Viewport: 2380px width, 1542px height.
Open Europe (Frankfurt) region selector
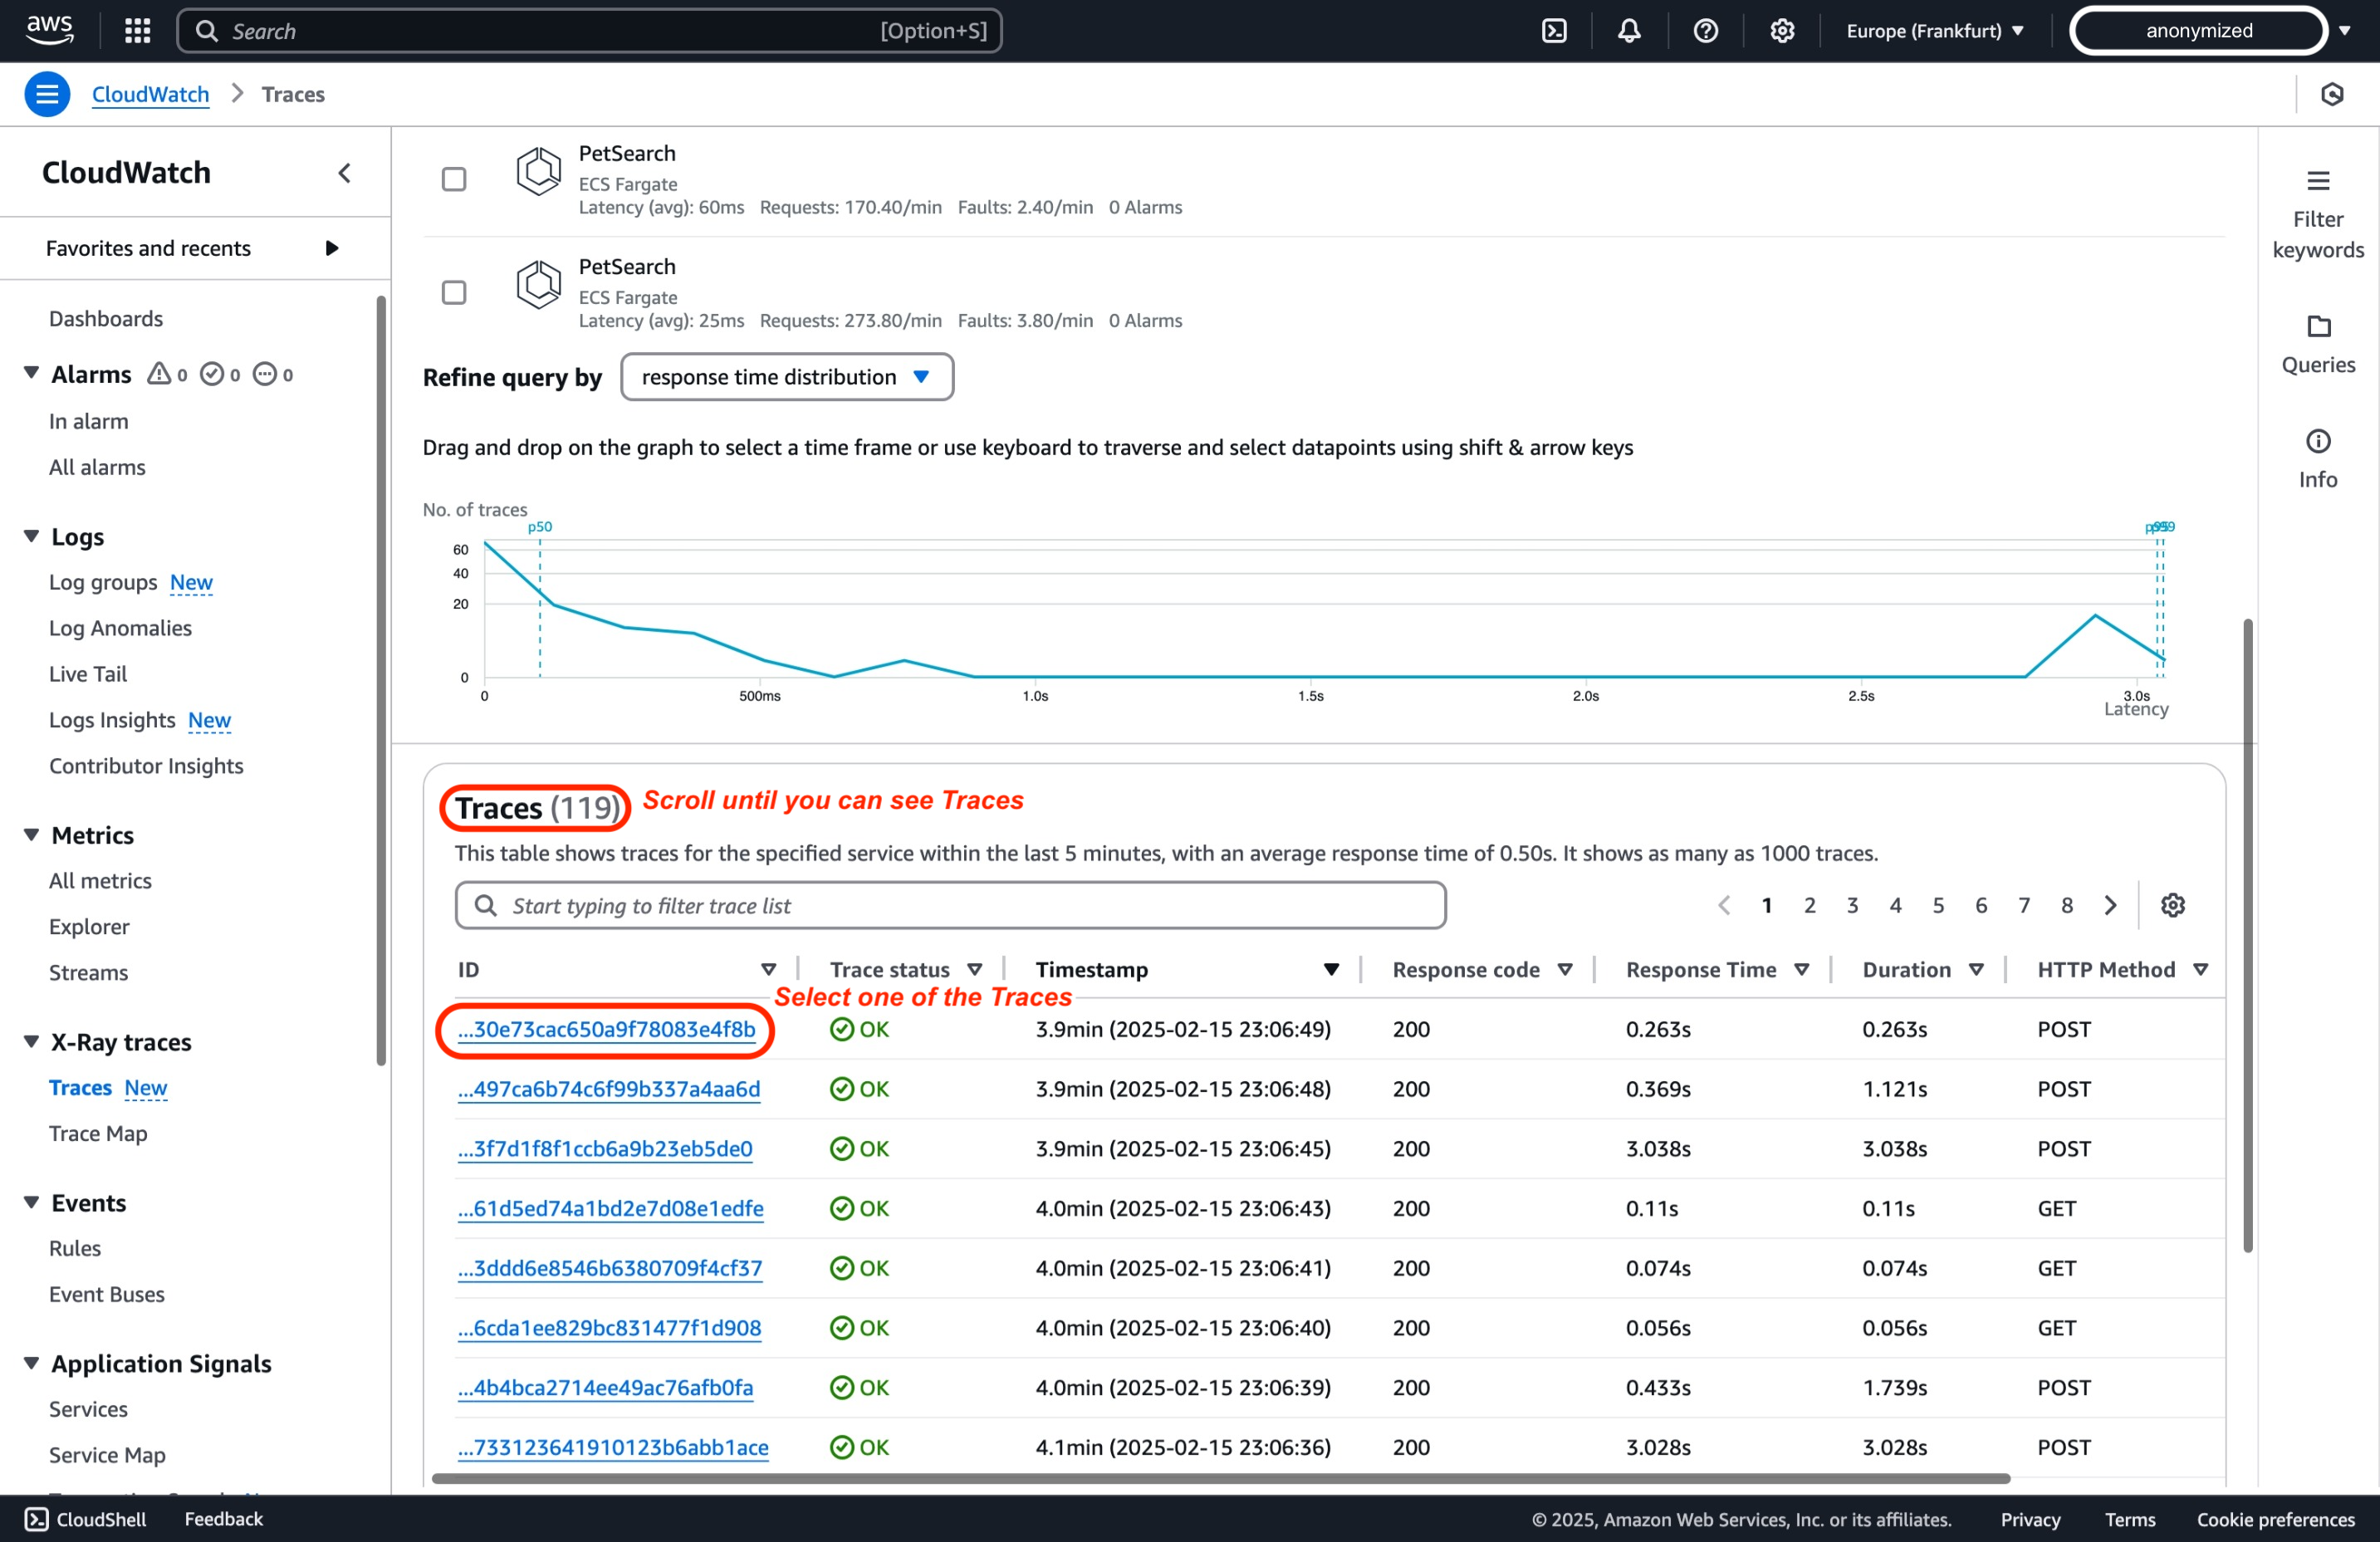[1935, 31]
